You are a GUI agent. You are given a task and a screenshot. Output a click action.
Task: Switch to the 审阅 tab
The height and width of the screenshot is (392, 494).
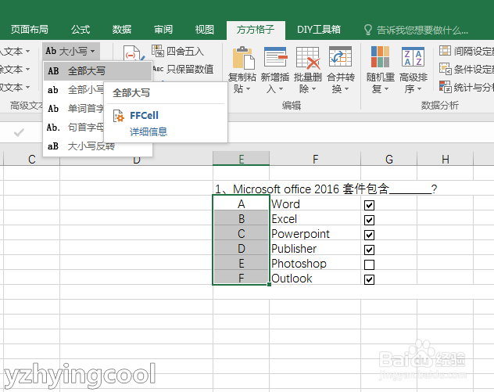[163, 30]
